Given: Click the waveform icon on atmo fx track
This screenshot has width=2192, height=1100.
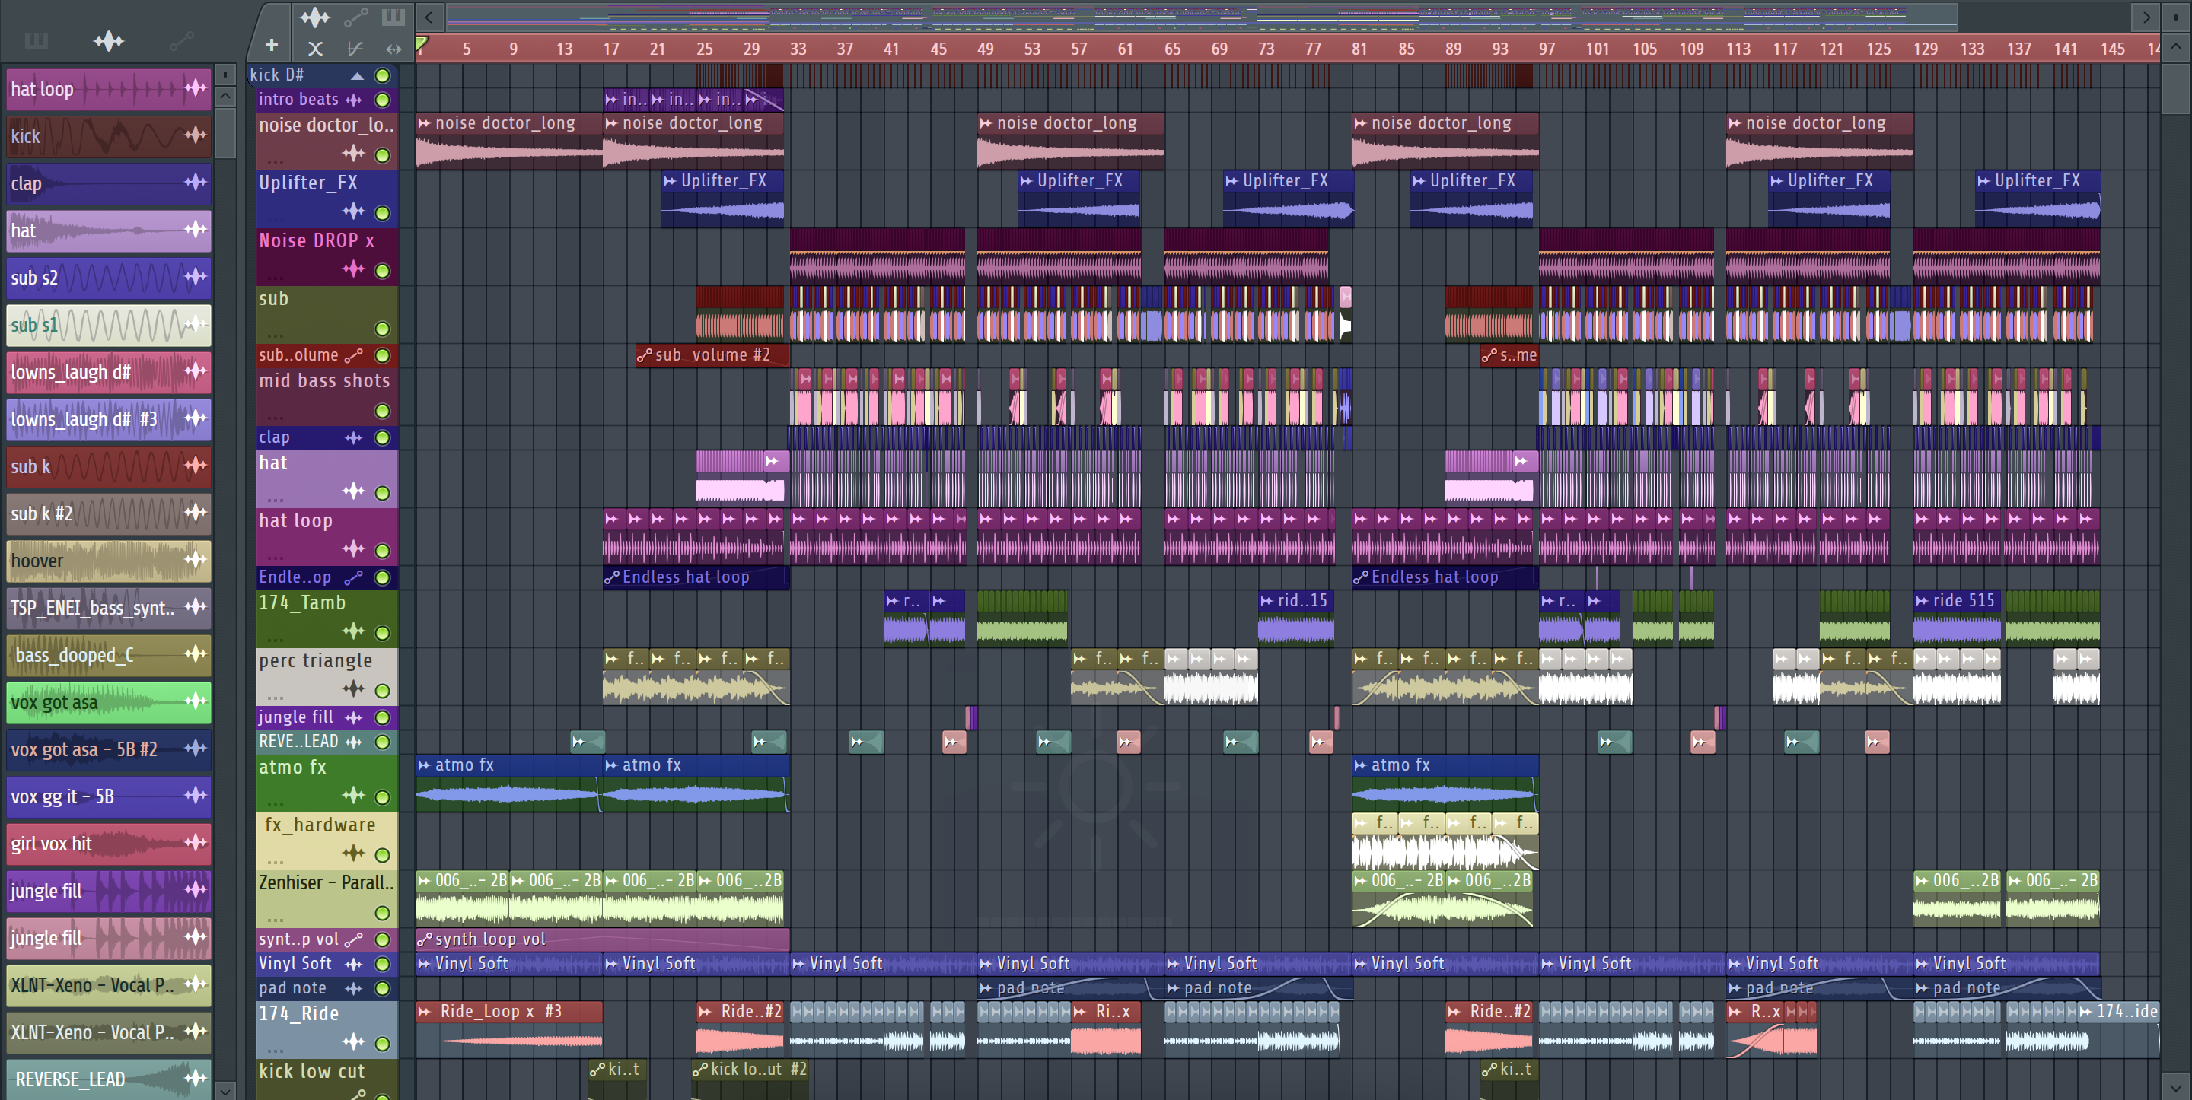Looking at the screenshot, I should (353, 795).
